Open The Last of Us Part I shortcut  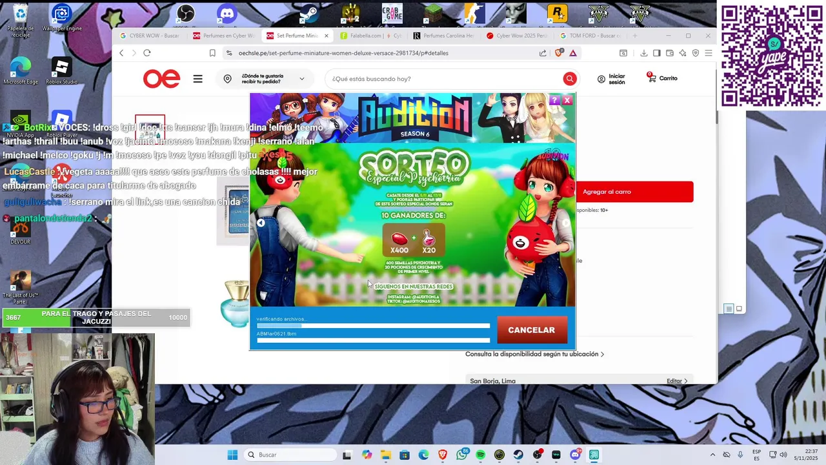[x=20, y=287]
